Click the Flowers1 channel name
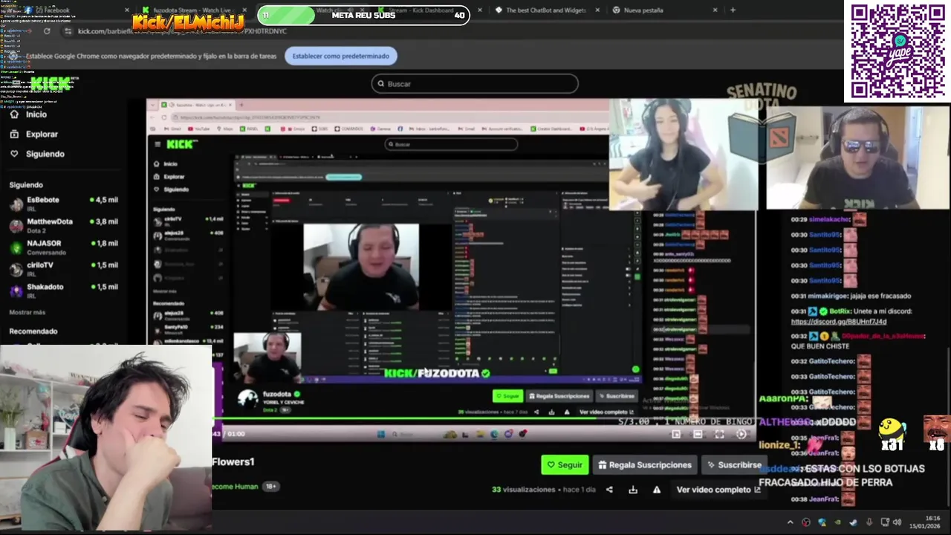 [233, 462]
